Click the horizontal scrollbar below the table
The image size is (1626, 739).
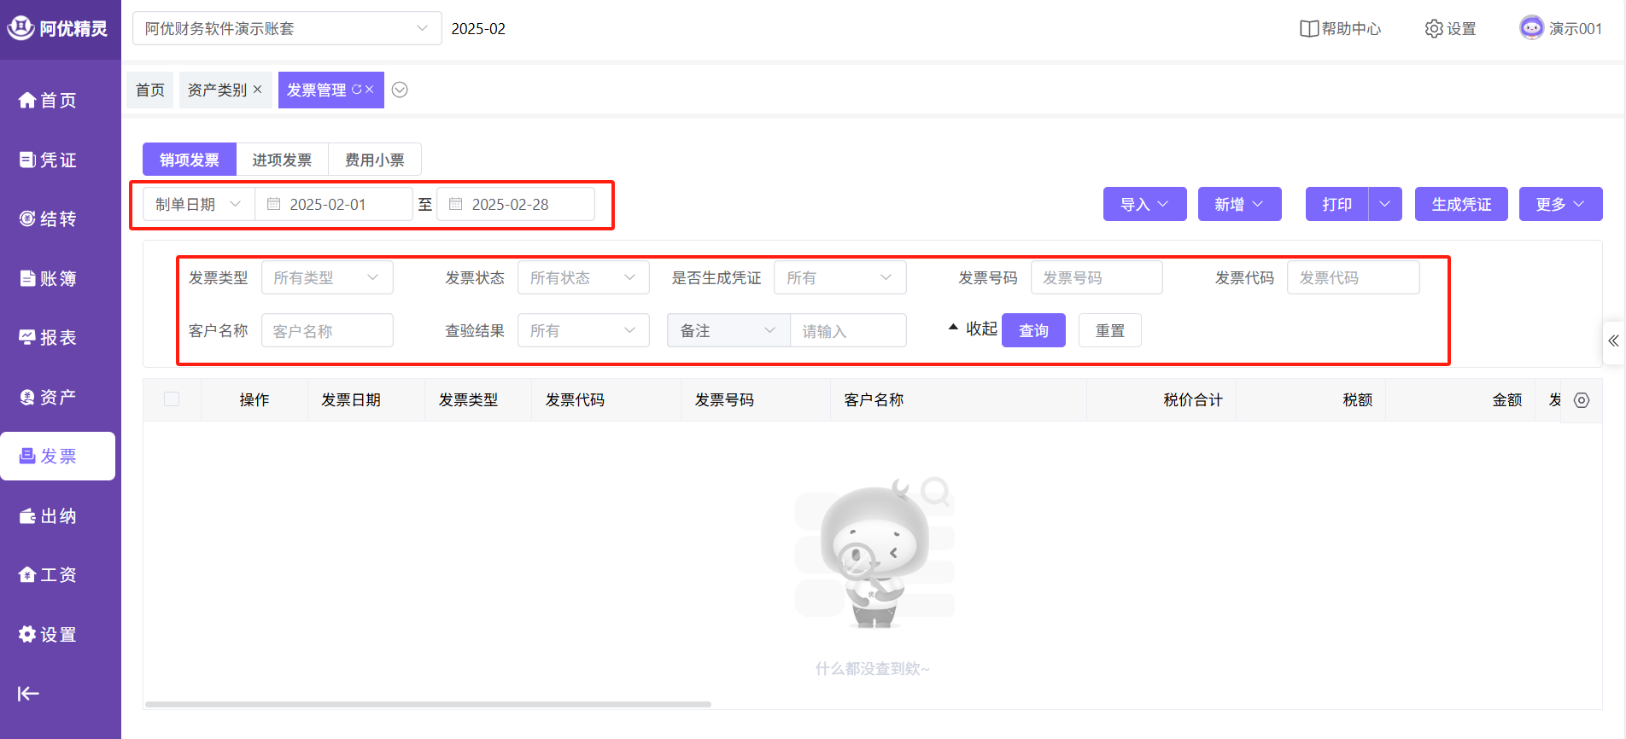[428, 704]
